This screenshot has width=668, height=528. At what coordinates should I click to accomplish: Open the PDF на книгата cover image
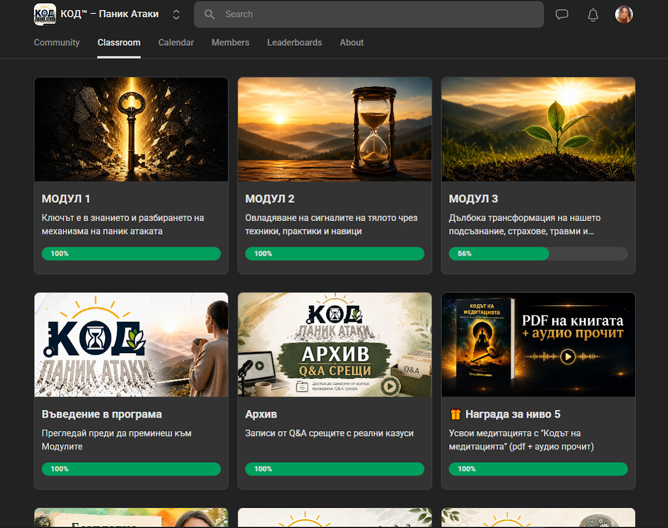pyautogui.click(x=538, y=345)
